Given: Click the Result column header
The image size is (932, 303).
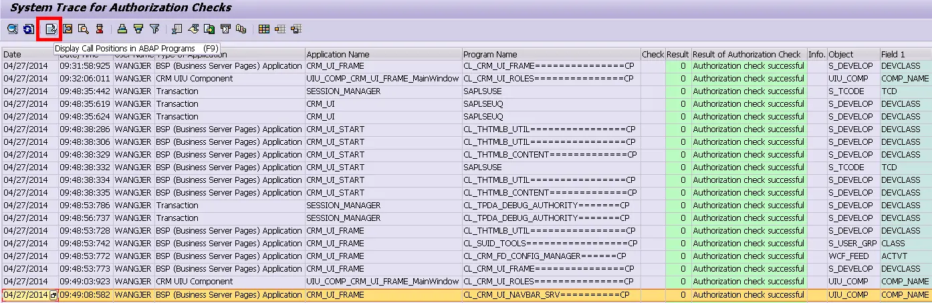Looking at the screenshot, I should pyautogui.click(x=677, y=54).
